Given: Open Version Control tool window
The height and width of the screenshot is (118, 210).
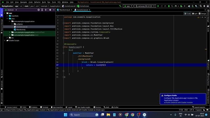Looking at the screenshot, I should click(x=11, y=107).
